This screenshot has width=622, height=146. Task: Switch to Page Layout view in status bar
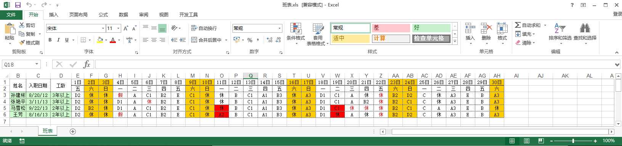[x=526, y=141]
